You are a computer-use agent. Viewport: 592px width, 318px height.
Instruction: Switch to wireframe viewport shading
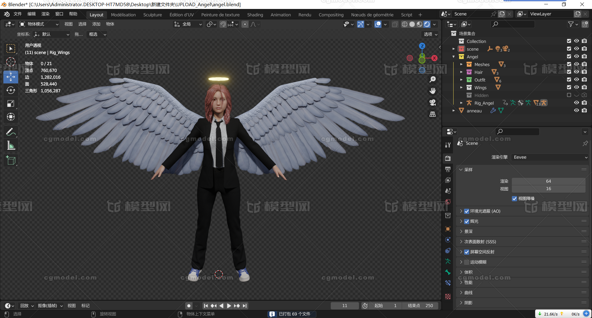click(x=405, y=24)
